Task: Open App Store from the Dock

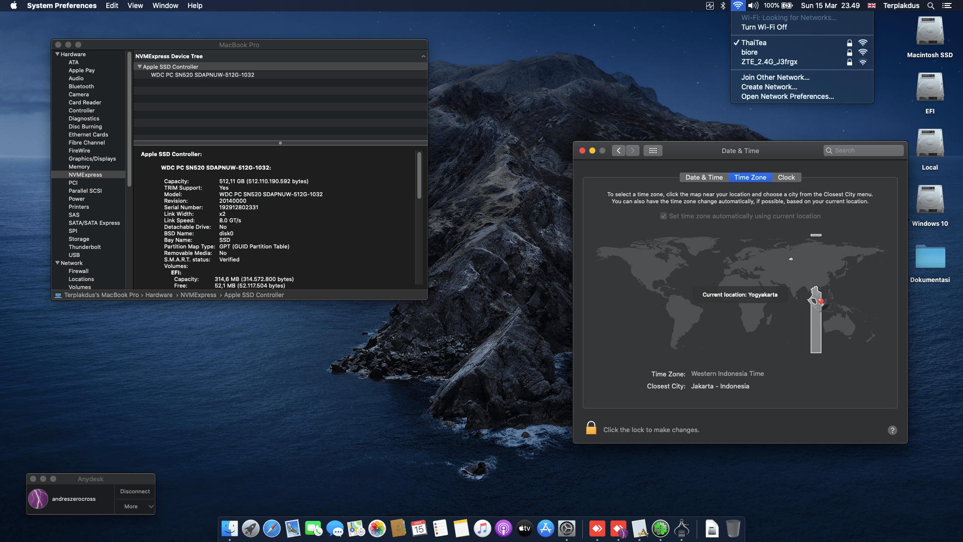Action: [546, 528]
